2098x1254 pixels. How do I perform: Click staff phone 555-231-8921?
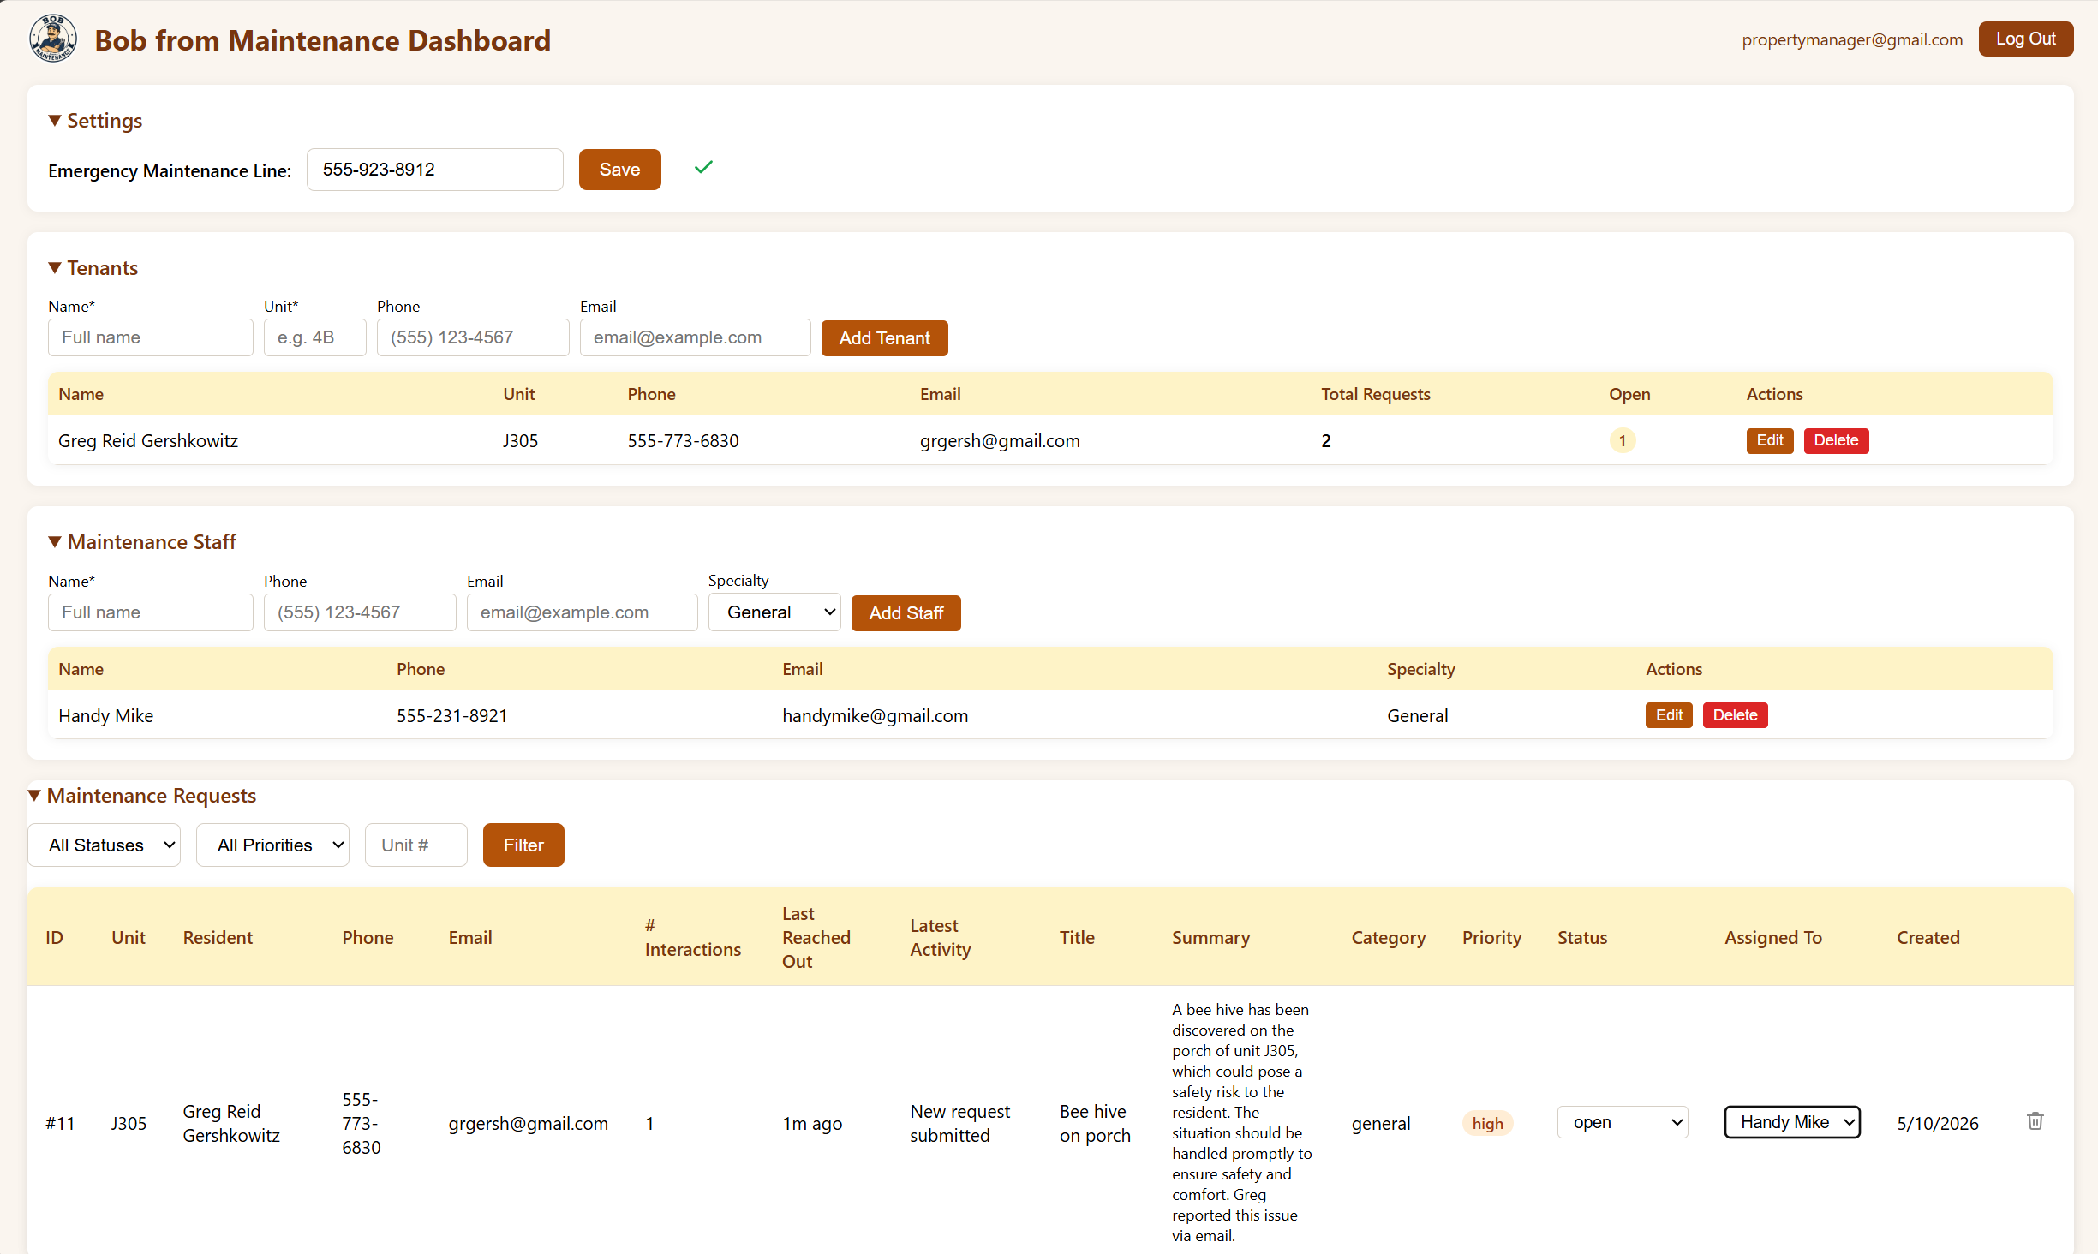[x=451, y=715]
